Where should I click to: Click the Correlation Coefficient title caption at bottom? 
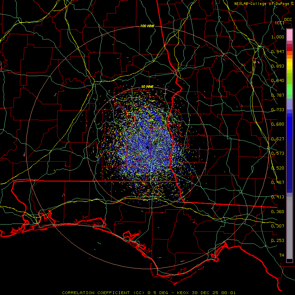pyautogui.click(x=149, y=293)
